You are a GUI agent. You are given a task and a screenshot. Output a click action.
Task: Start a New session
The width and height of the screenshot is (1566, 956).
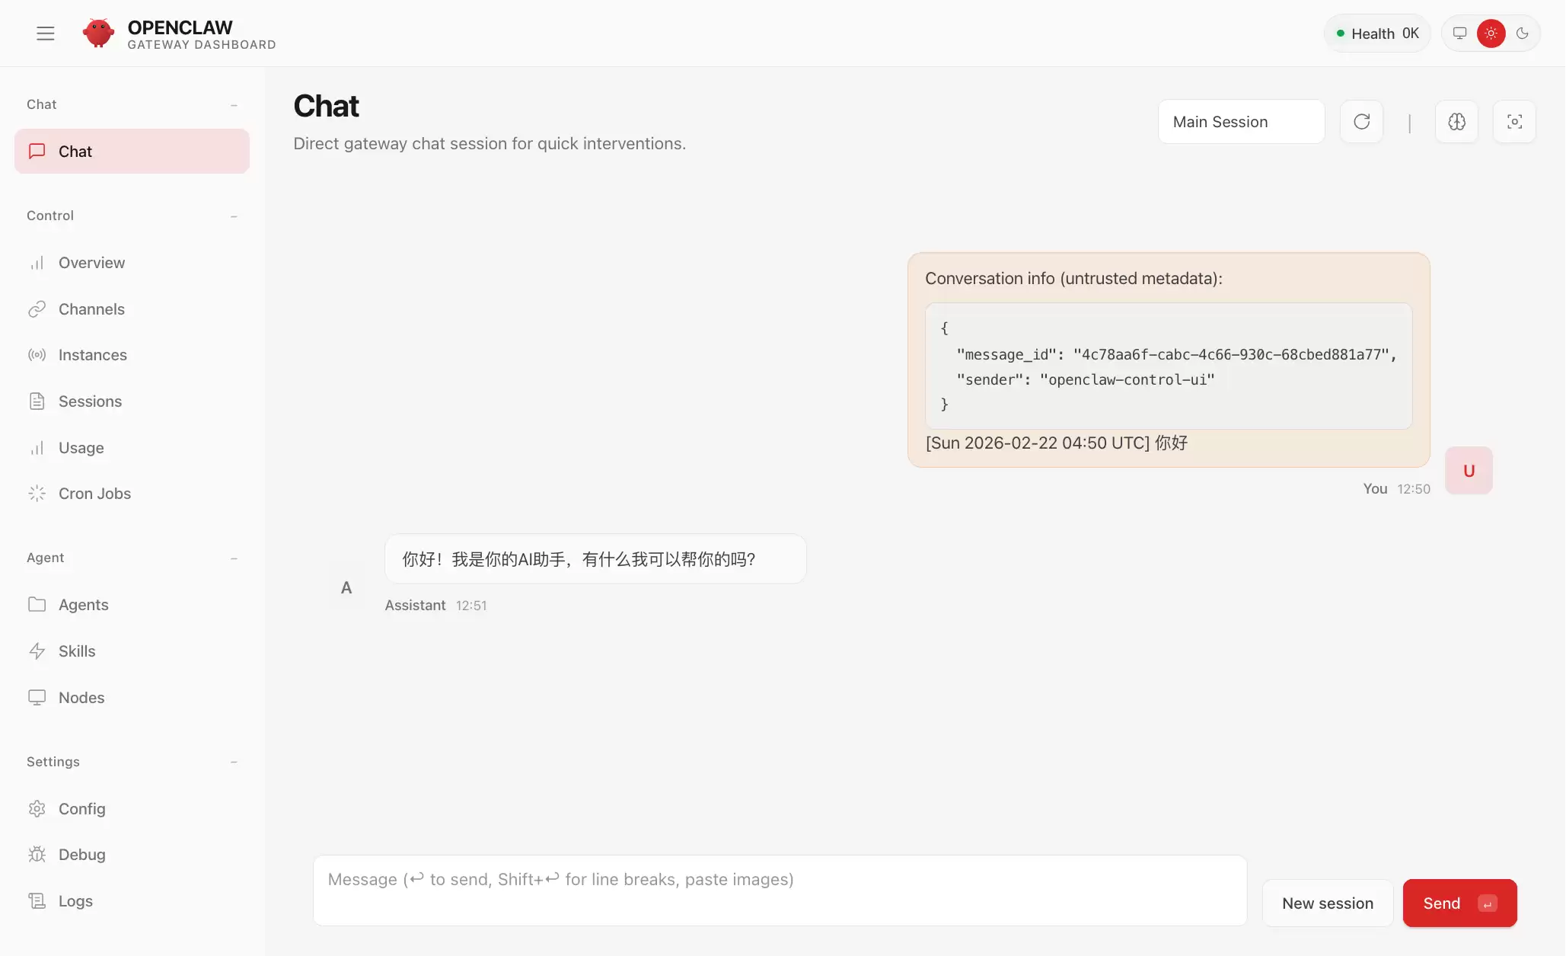tap(1328, 903)
